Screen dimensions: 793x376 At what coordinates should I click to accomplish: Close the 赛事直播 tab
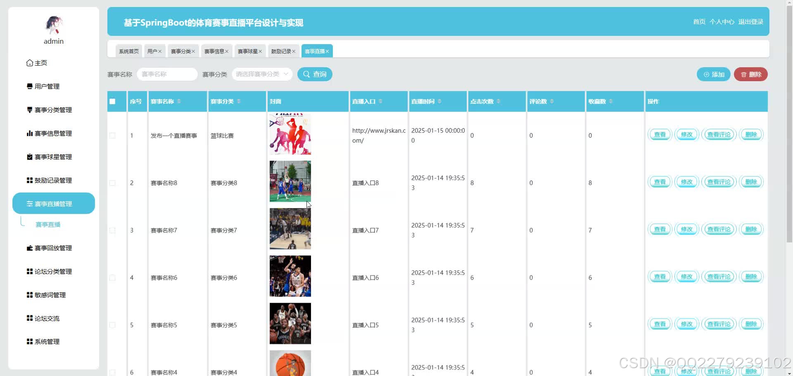(x=327, y=52)
